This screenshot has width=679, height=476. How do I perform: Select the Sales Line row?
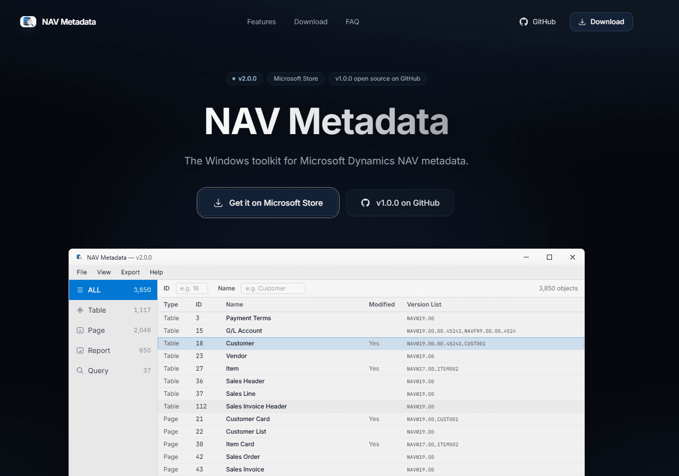pos(371,394)
